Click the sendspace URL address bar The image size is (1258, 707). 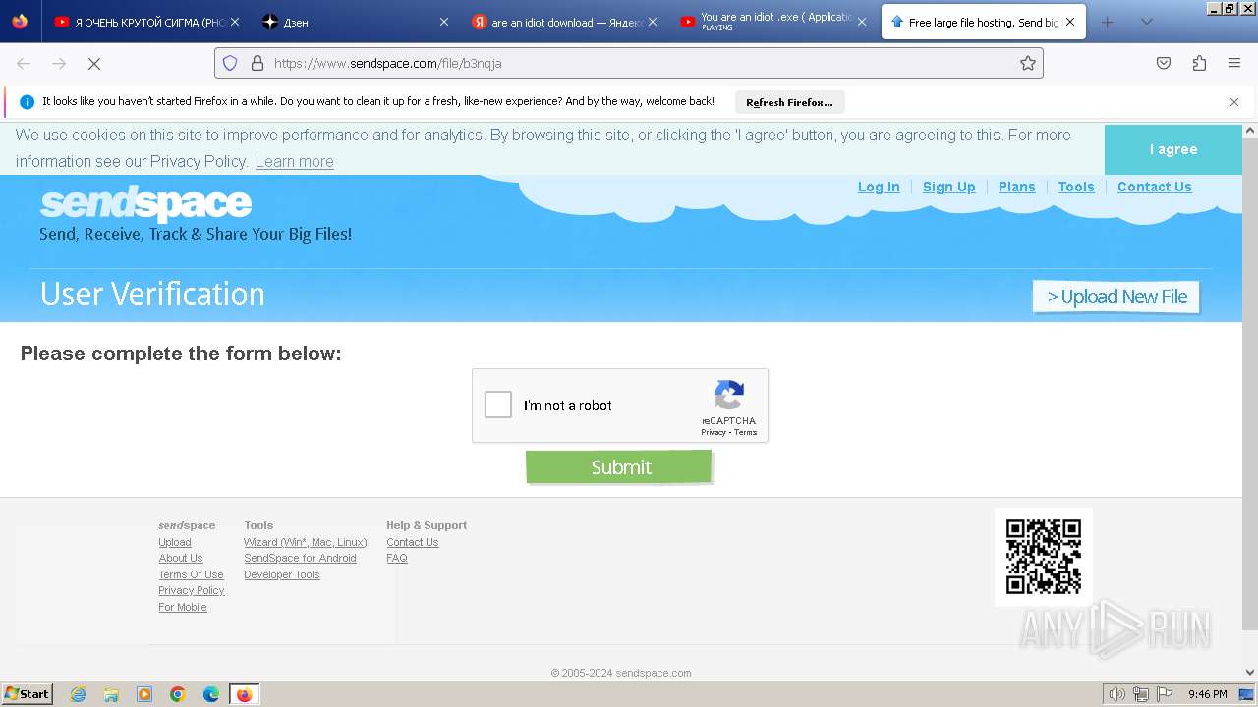[x=629, y=63]
